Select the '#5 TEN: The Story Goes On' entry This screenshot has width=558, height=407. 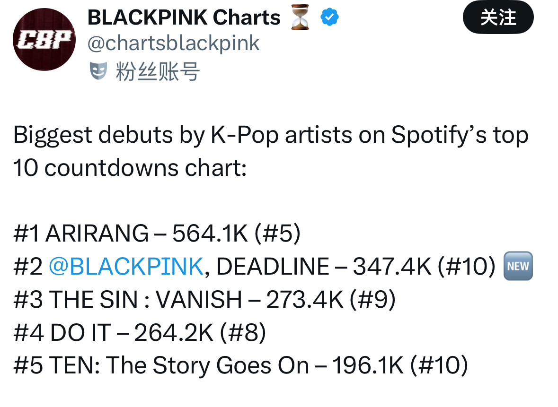(x=161, y=366)
